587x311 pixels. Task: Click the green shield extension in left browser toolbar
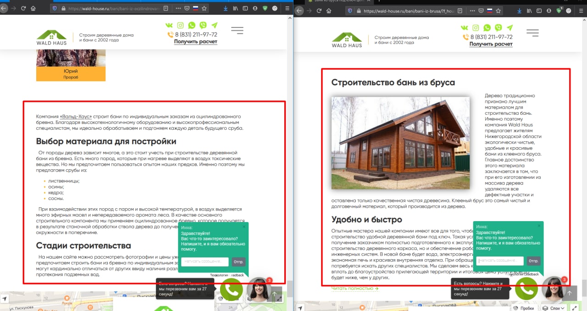(x=265, y=8)
